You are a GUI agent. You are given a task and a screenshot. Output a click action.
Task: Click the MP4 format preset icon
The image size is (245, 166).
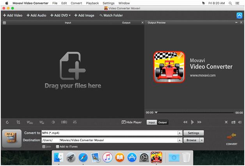[12, 138]
